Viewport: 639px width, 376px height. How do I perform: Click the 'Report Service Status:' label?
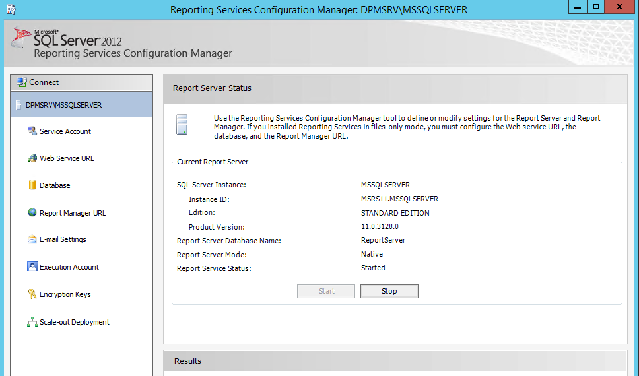pyautogui.click(x=214, y=268)
